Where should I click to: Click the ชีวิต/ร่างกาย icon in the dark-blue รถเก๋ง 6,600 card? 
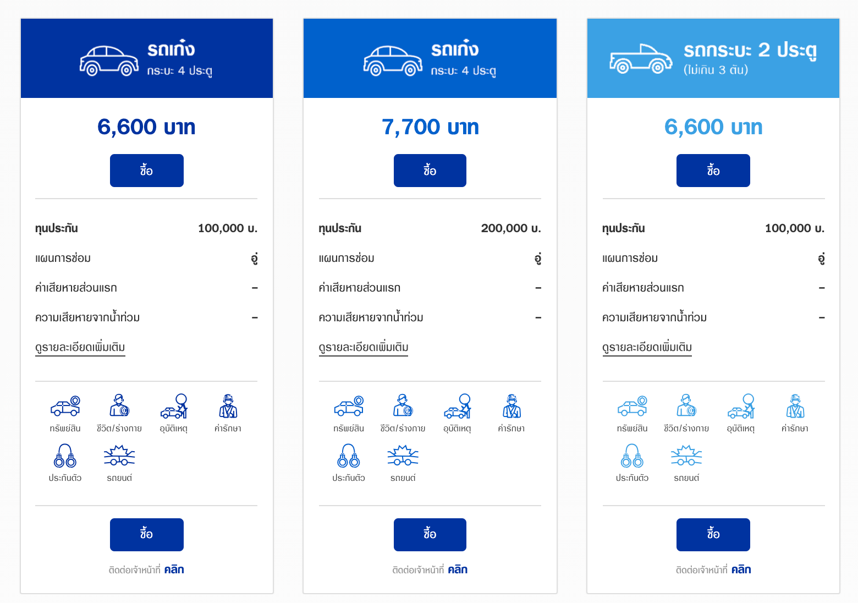[119, 405]
